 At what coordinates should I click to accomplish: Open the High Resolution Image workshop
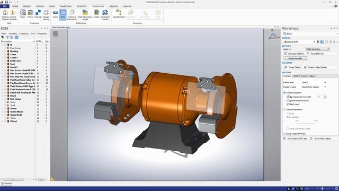click(85, 15)
